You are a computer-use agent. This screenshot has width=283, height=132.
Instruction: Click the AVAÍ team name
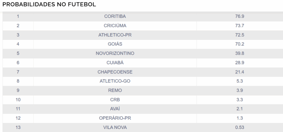point(115,109)
